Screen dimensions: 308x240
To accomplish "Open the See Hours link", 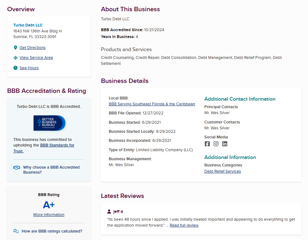I will coord(29,68).
